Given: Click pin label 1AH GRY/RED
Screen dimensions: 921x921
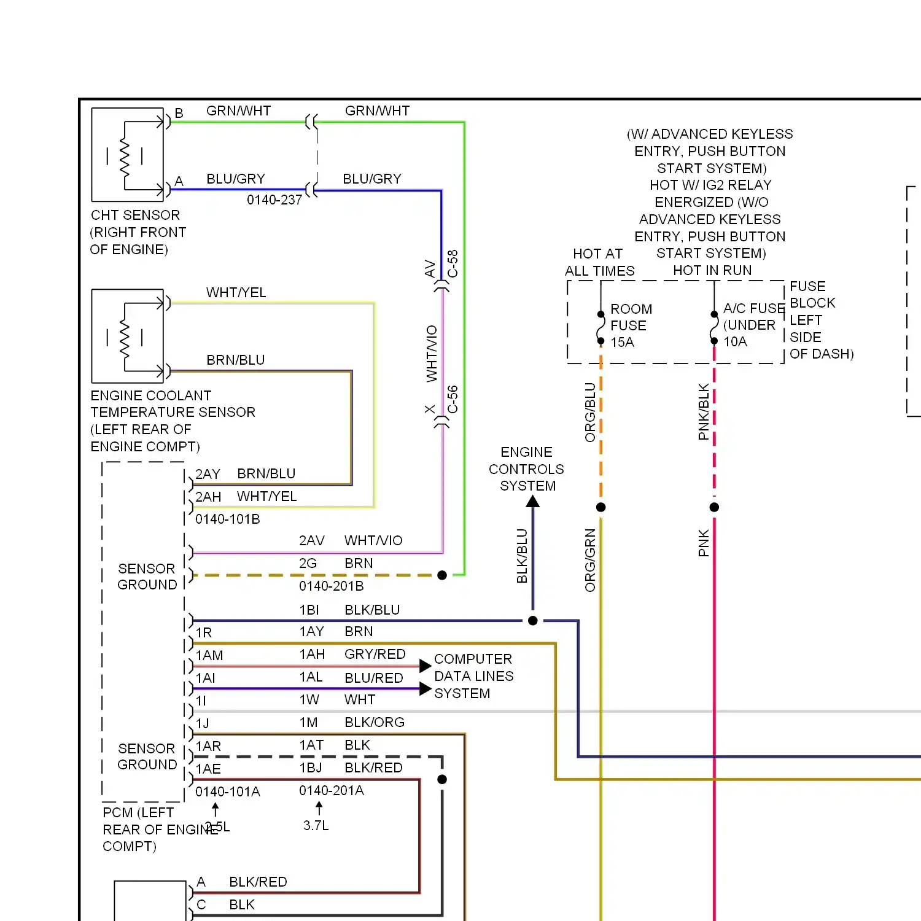Looking at the screenshot, I should (x=352, y=654).
